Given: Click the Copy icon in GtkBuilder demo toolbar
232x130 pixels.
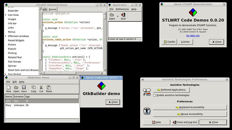Looking at the screenshot, I should [34, 87].
